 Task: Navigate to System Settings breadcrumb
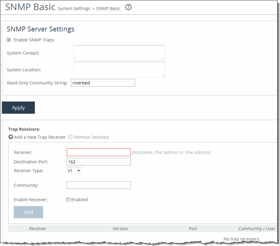(74, 9)
